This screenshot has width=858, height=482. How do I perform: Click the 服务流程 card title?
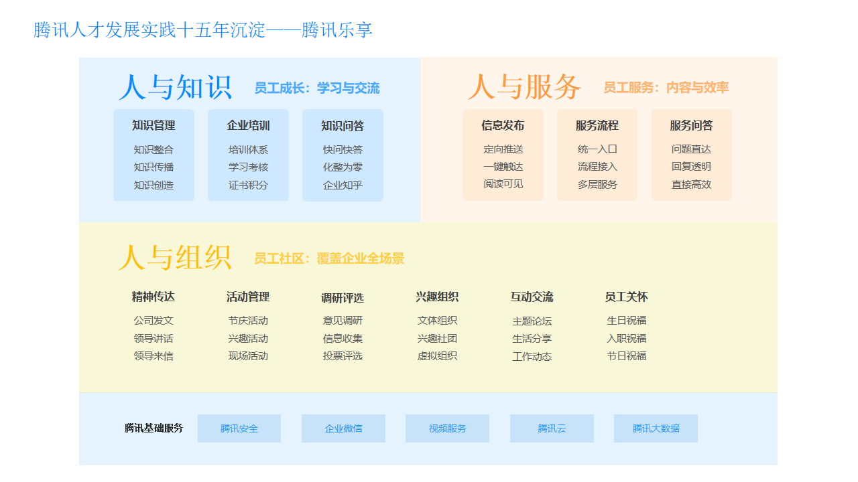597,125
